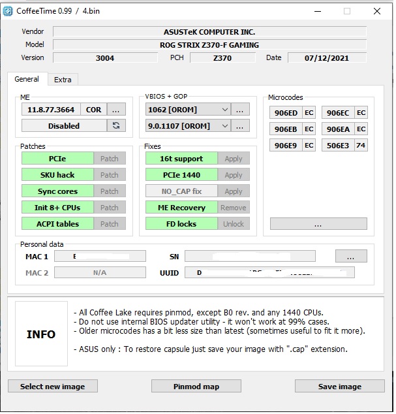Click the MAC 1 address field

tap(100, 256)
